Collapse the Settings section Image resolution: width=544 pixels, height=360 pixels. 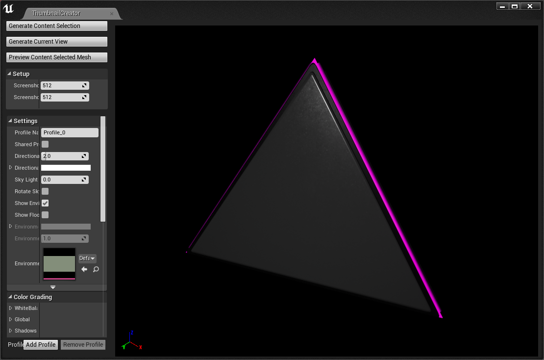coord(10,121)
